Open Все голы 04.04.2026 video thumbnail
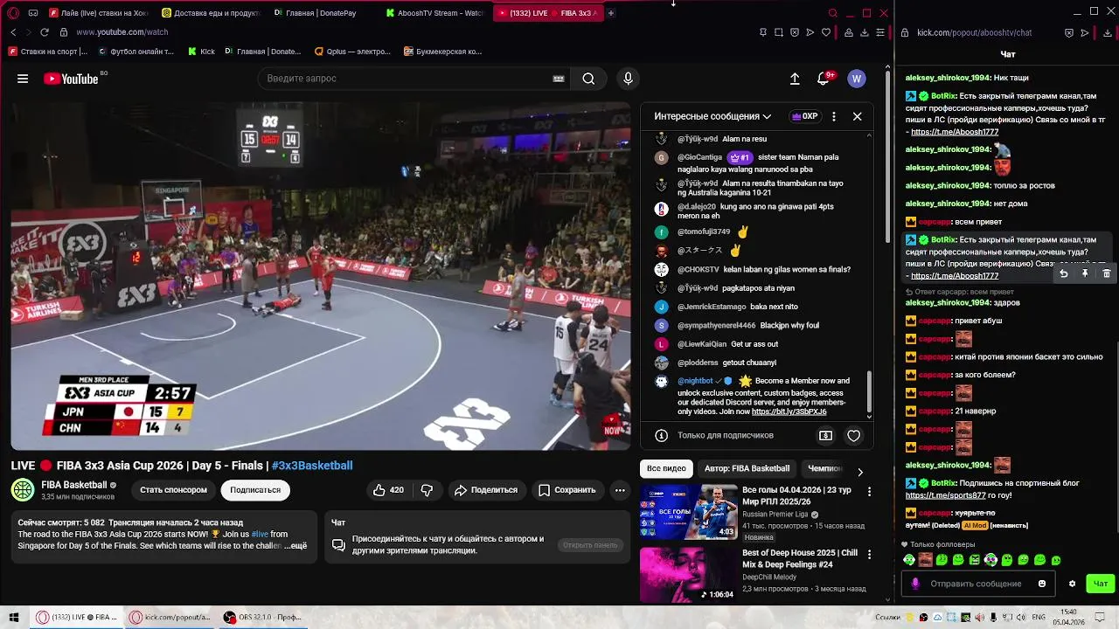Screen dimensions: 1119x629 [689, 512]
